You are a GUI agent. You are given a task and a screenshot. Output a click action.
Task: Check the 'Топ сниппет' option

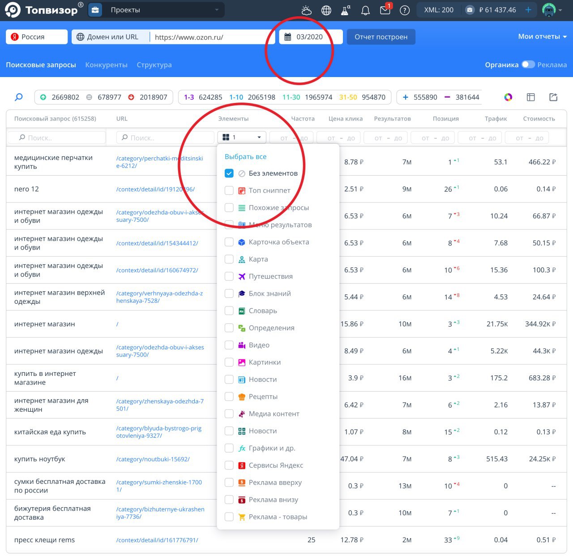click(x=229, y=190)
